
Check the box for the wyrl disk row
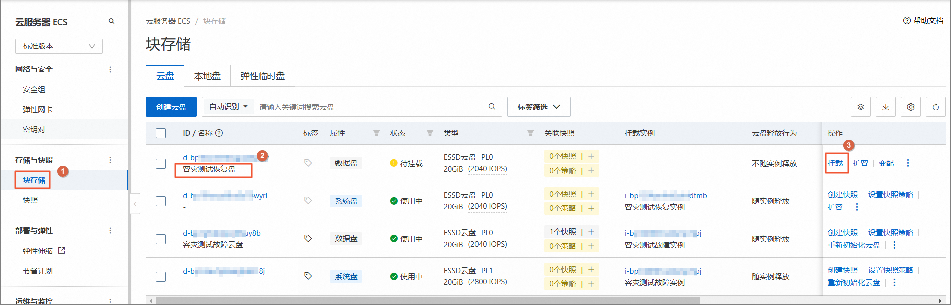(x=161, y=201)
